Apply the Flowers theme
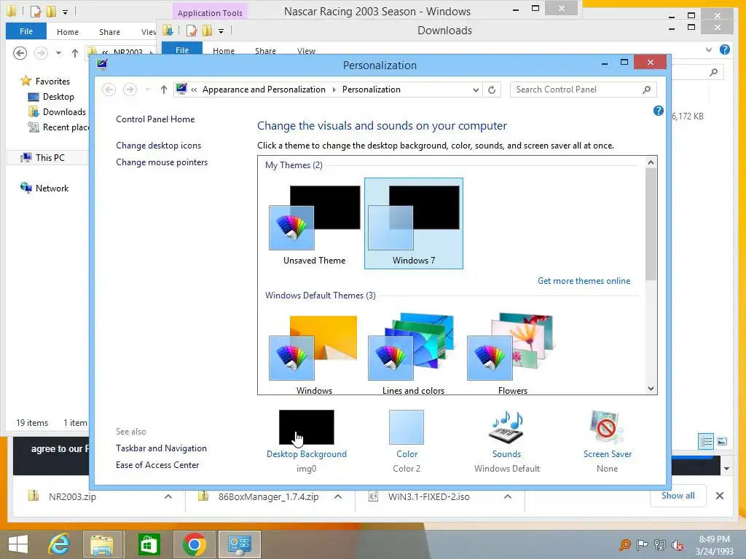 512,354
